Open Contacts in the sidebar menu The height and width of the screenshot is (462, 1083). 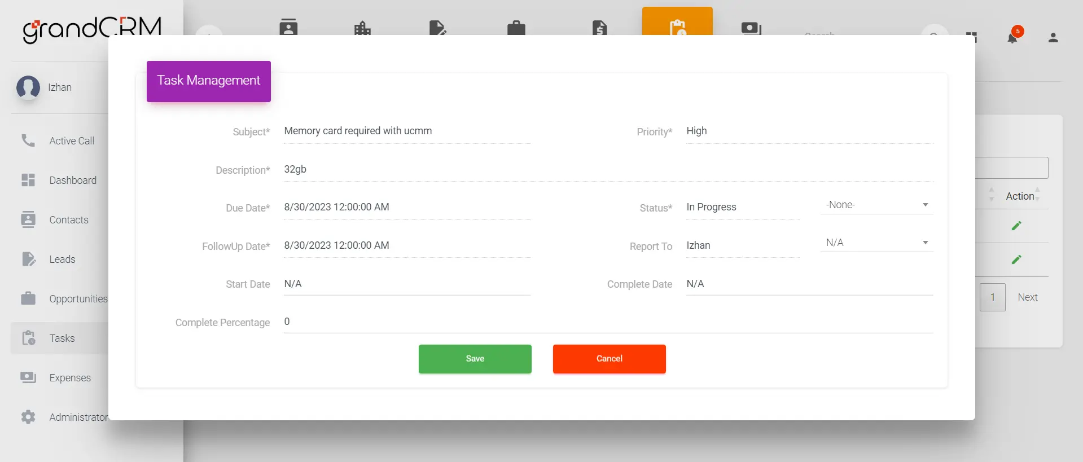(68, 220)
